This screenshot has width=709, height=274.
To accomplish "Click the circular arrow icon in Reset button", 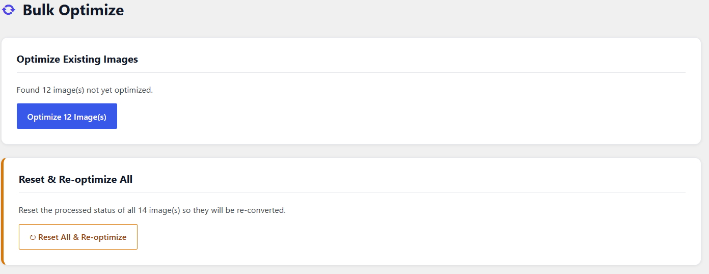I will tap(33, 237).
